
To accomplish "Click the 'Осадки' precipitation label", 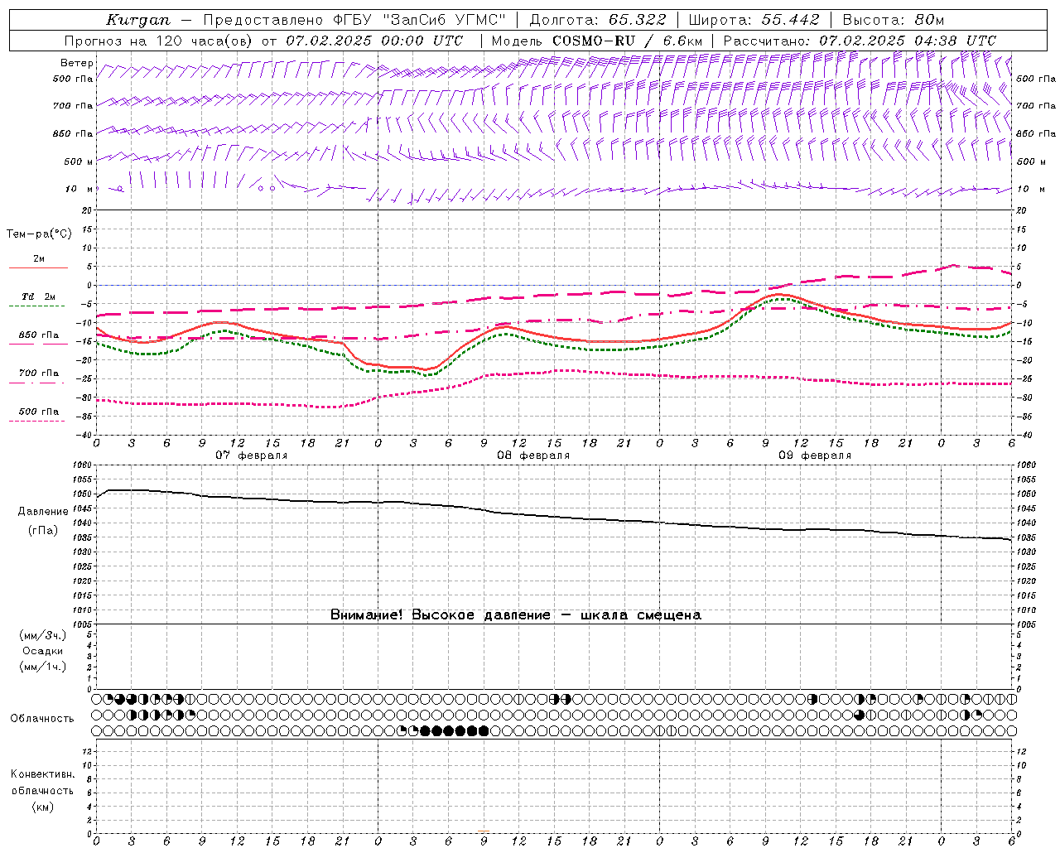I will 43,651.
